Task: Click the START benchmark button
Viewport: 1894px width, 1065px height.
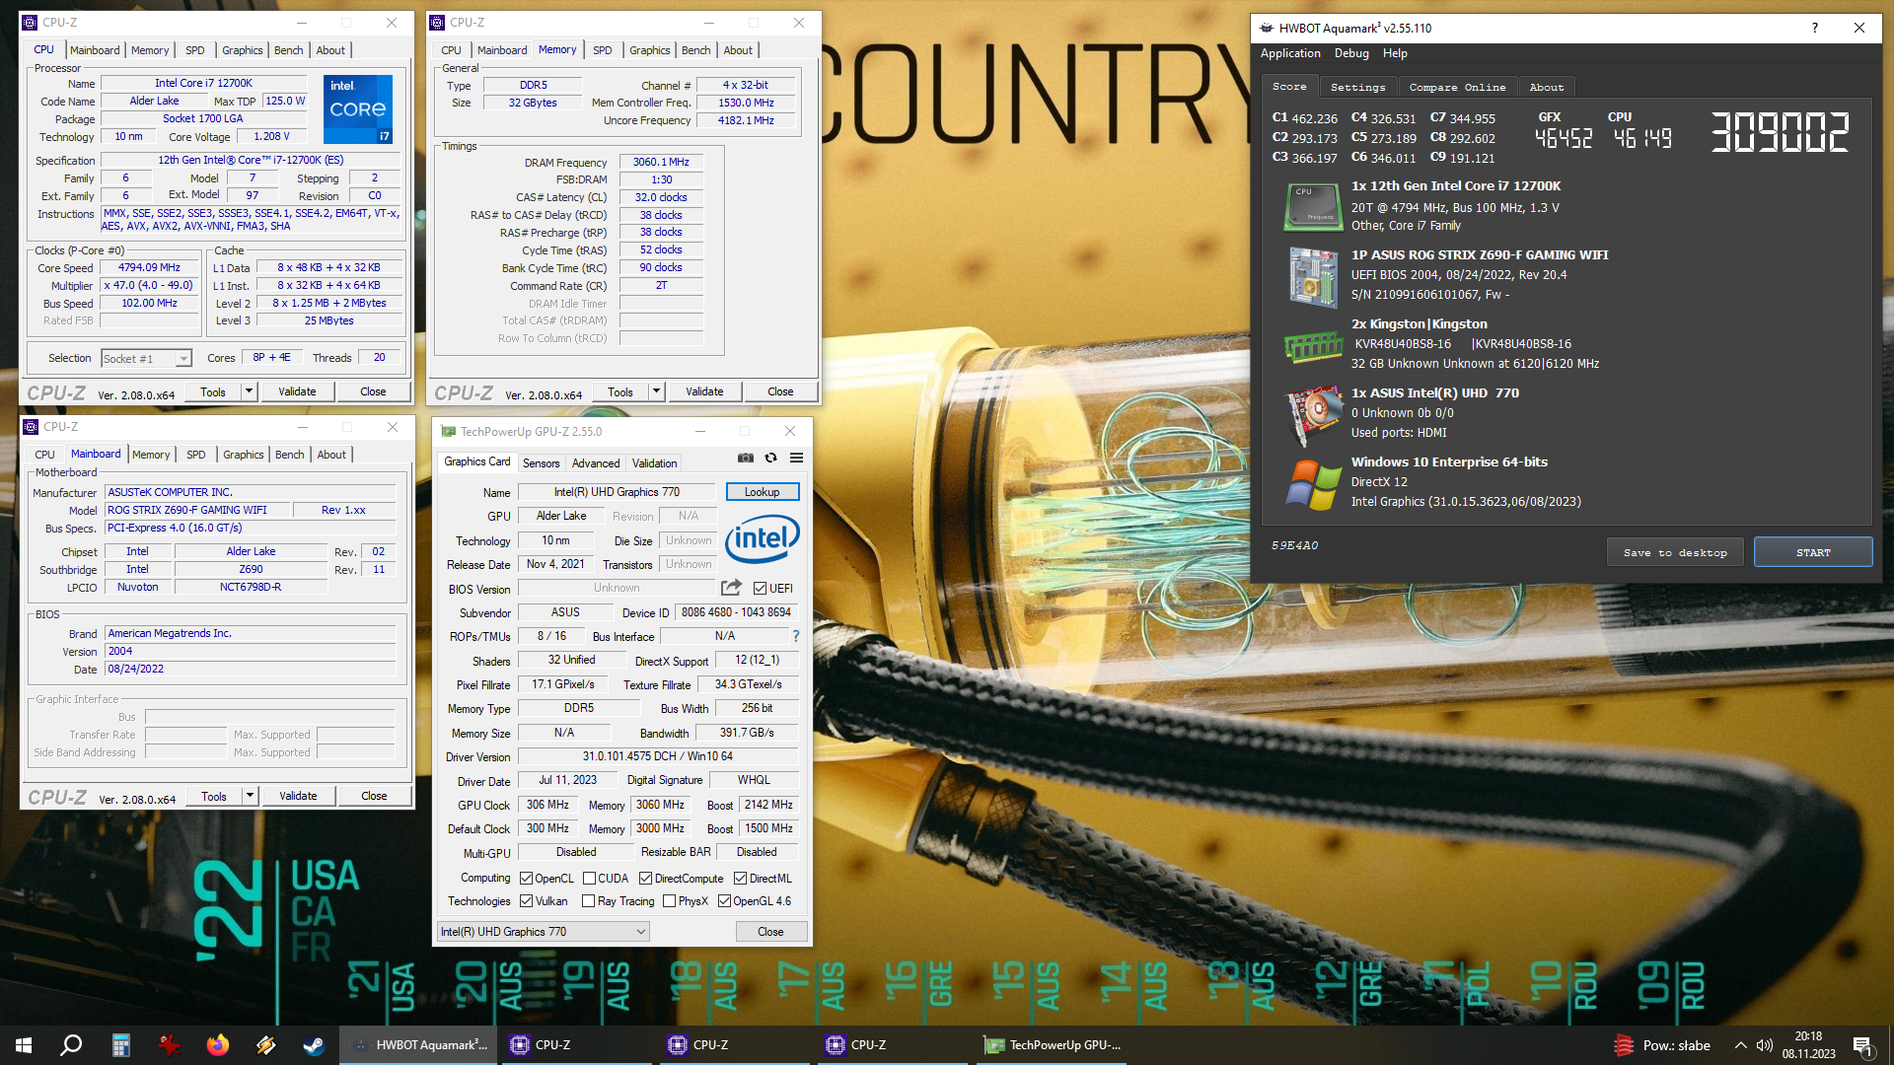Action: point(1813,552)
